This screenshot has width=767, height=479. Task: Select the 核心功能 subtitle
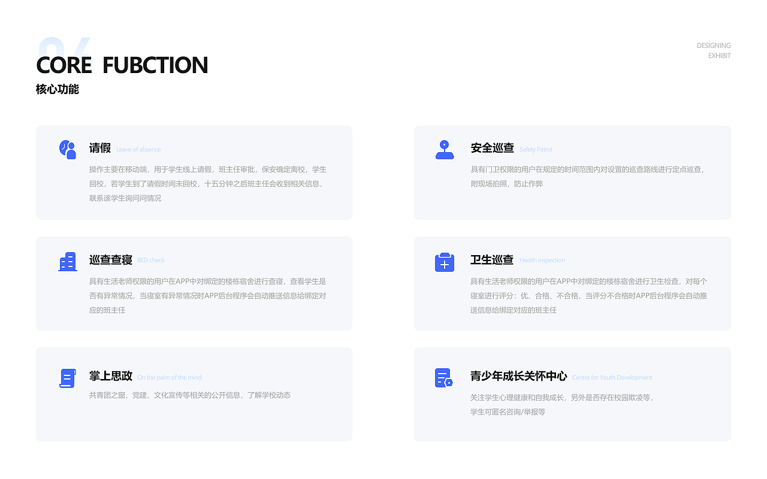[x=57, y=89]
